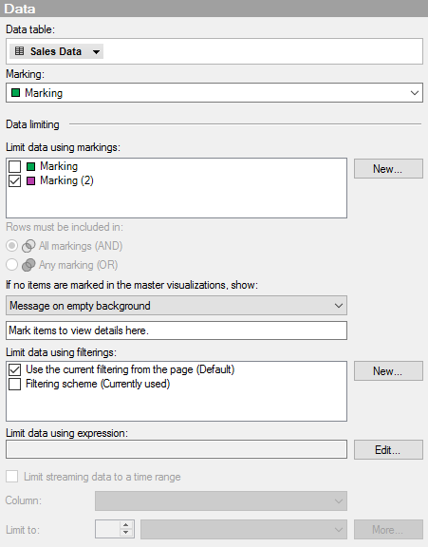Open the Message on empty background dropdown
Image resolution: width=428 pixels, height=547 pixels.
[x=177, y=306]
